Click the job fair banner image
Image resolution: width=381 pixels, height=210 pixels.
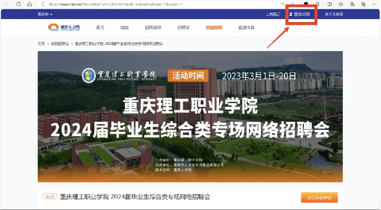tap(190, 117)
